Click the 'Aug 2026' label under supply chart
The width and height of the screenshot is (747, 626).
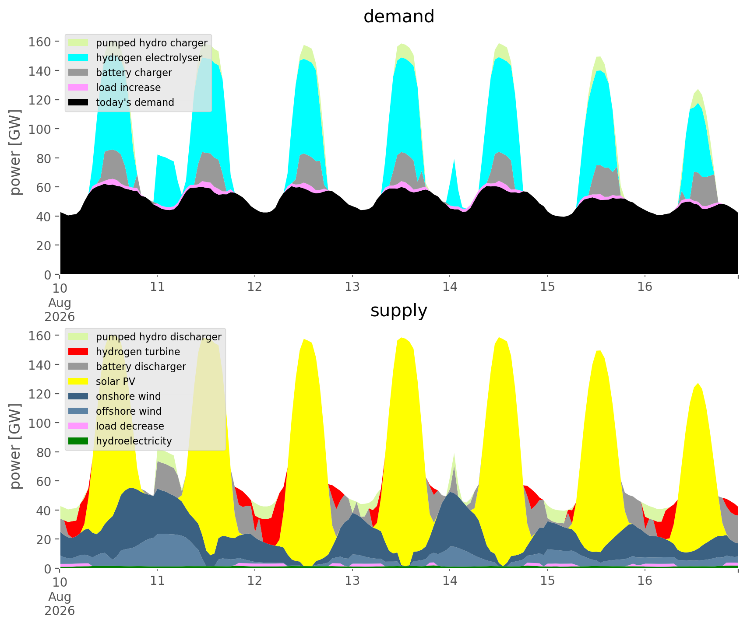(x=60, y=604)
